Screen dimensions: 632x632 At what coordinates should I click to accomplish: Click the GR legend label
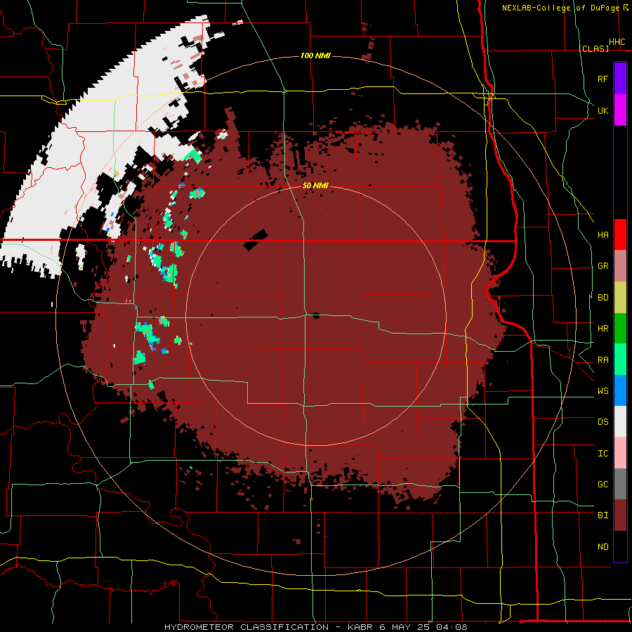click(603, 266)
